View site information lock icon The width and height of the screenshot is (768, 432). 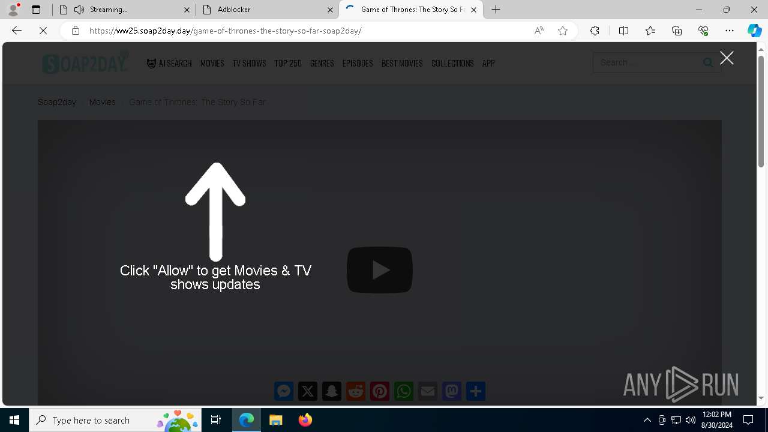(75, 31)
